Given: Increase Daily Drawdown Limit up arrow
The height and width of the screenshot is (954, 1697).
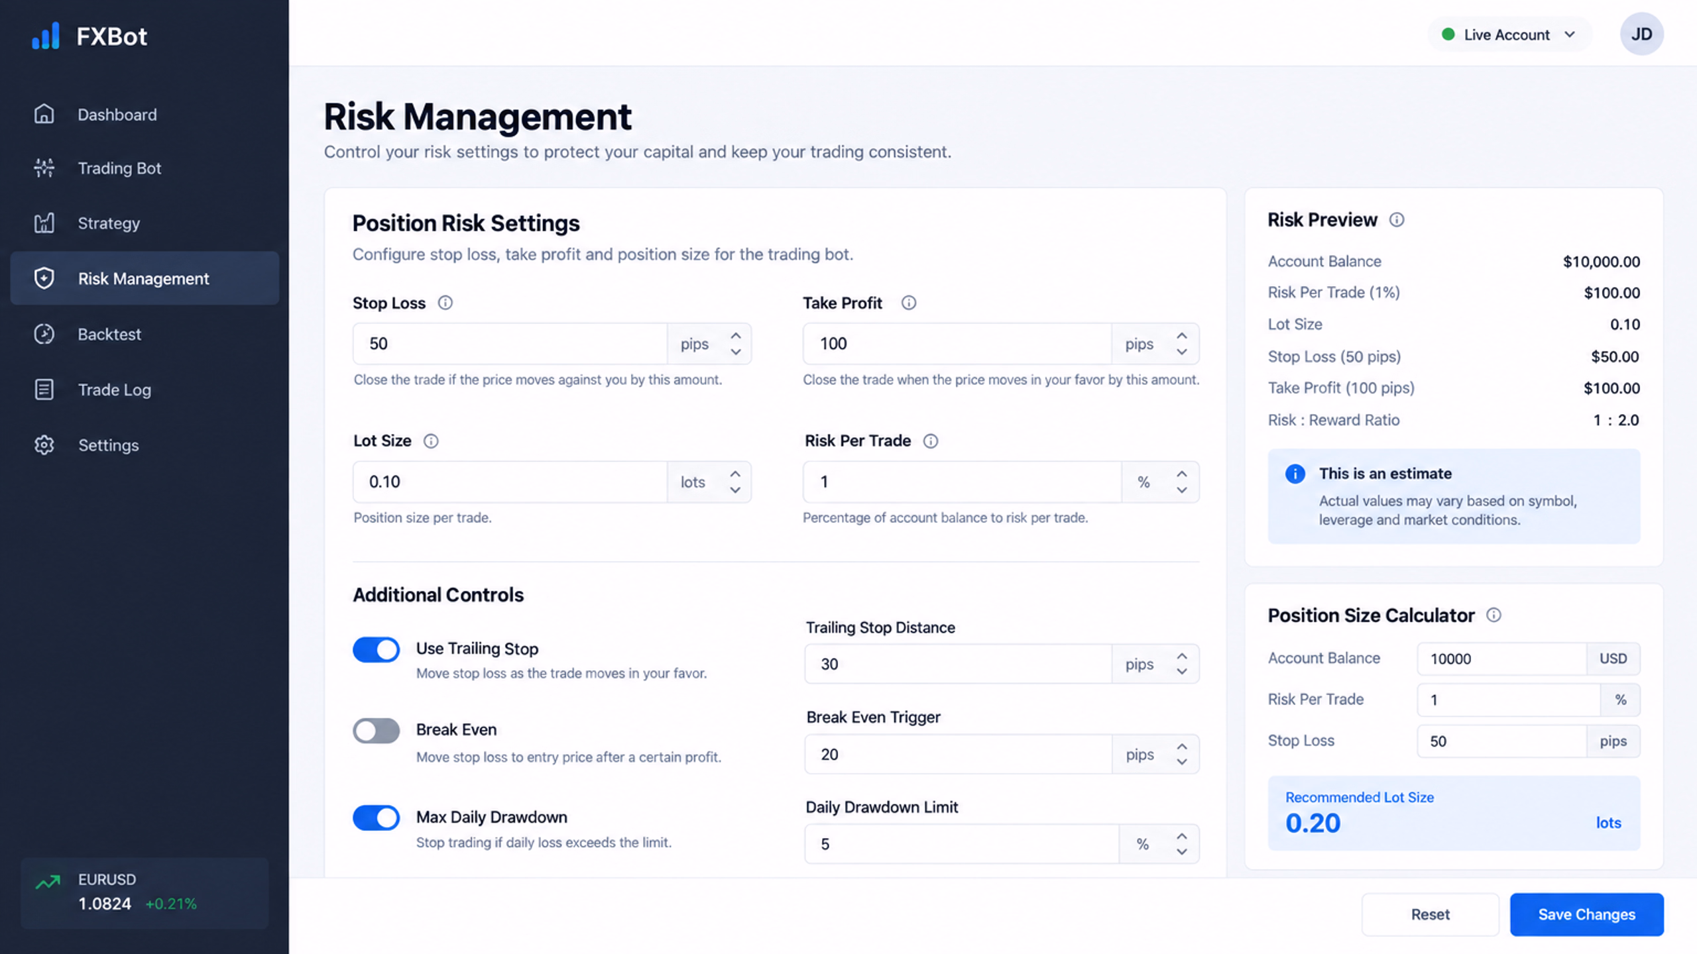Looking at the screenshot, I should pos(1182,836).
